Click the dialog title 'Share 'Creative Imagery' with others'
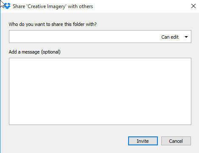Image resolution: width=199 pixels, height=153 pixels. (x=53, y=6)
